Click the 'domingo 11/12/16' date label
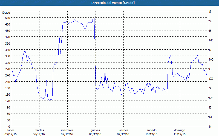This screenshot has height=137, width=219. point(180,132)
